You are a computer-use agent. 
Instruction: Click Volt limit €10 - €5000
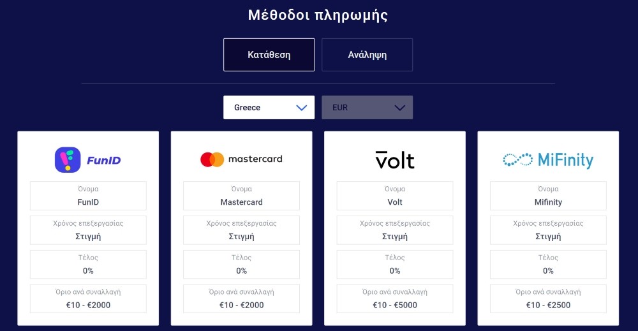[395, 299]
